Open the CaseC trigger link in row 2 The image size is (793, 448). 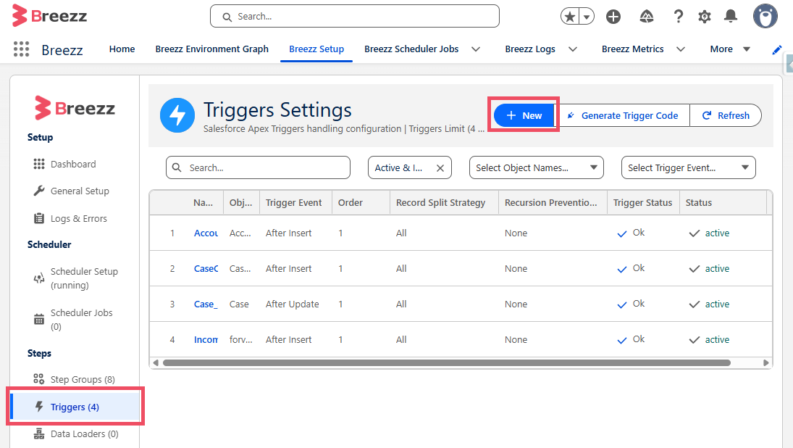pos(206,268)
